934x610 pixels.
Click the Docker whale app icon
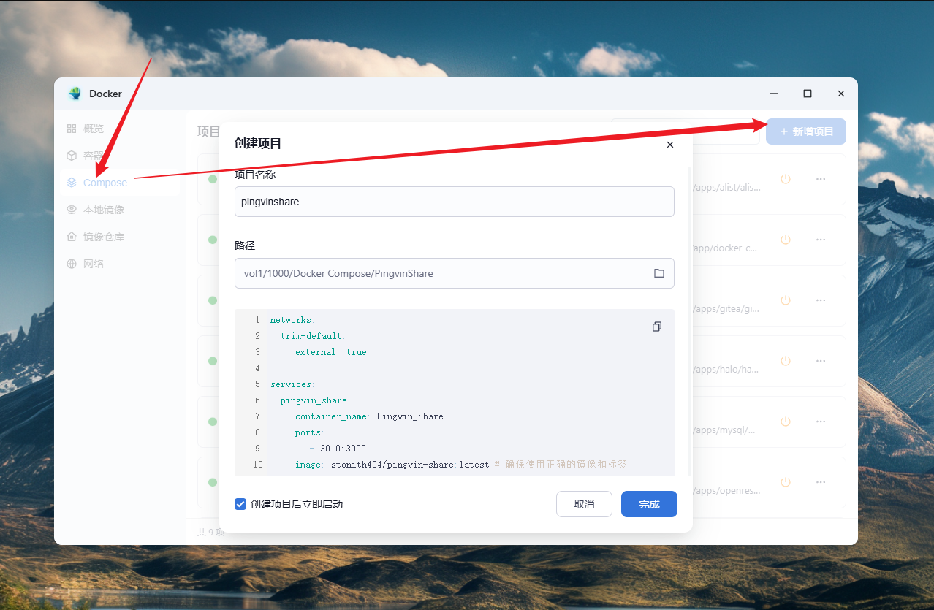75,94
